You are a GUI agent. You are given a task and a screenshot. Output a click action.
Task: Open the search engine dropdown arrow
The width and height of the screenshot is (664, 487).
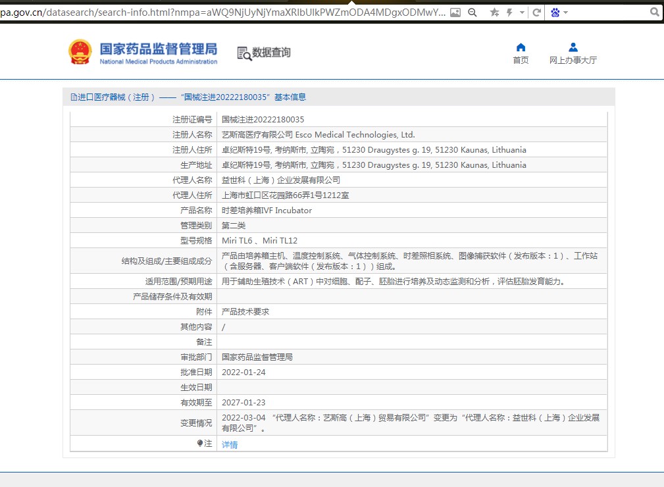[566, 13]
